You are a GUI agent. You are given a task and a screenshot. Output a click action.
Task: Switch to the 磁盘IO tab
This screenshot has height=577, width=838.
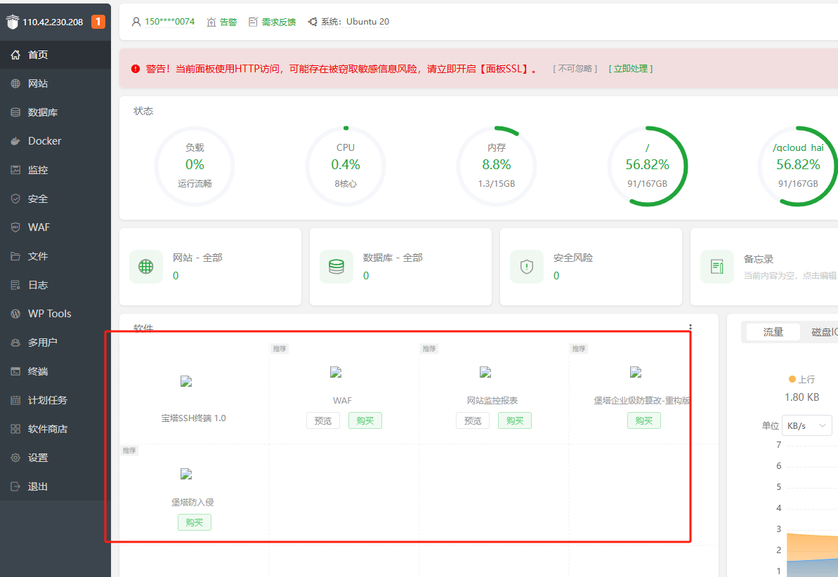(x=824, y=332)
